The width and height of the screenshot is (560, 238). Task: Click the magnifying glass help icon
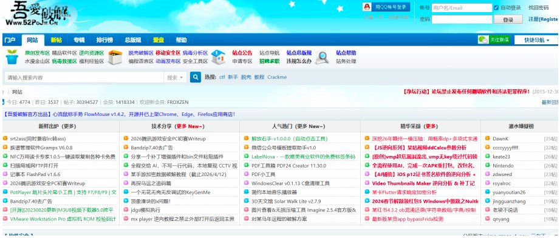pyautogui.click(x=323, y=57)
